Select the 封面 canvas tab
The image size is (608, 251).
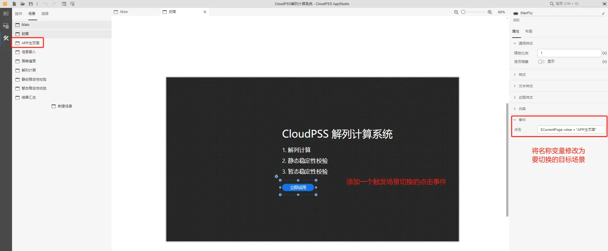pyautogui.click(x=185, y=12)
